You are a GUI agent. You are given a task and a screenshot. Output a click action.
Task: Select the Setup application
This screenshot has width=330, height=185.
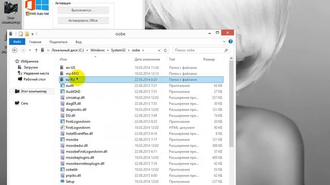point(70,181)
